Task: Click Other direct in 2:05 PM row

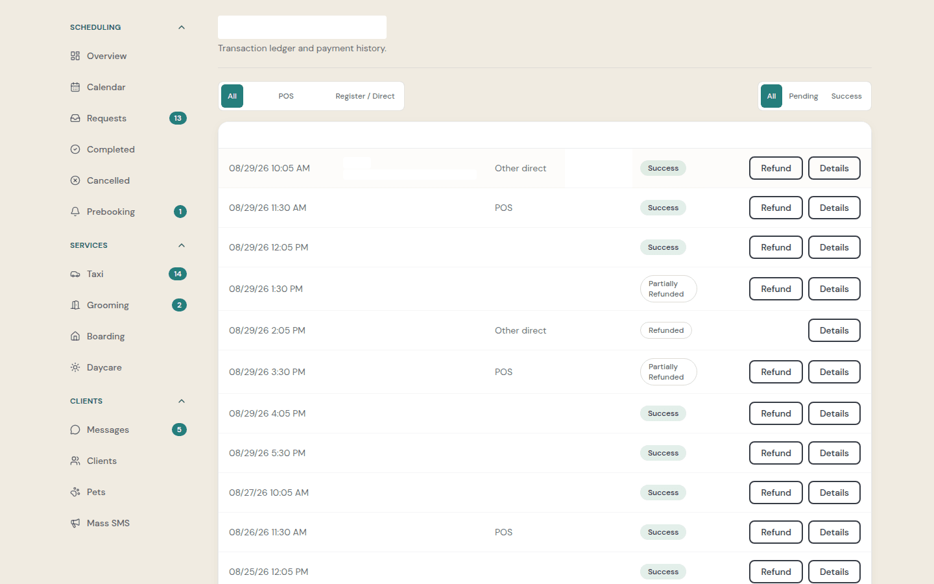Action: coord(520,330)
